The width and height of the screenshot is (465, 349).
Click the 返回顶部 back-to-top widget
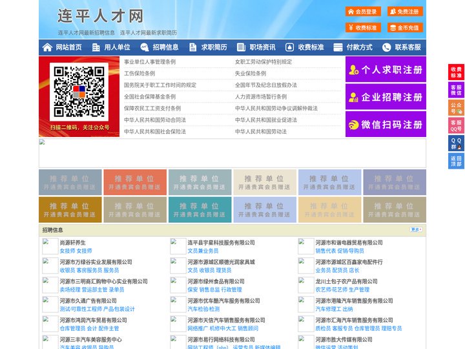(x=456, y=161)
